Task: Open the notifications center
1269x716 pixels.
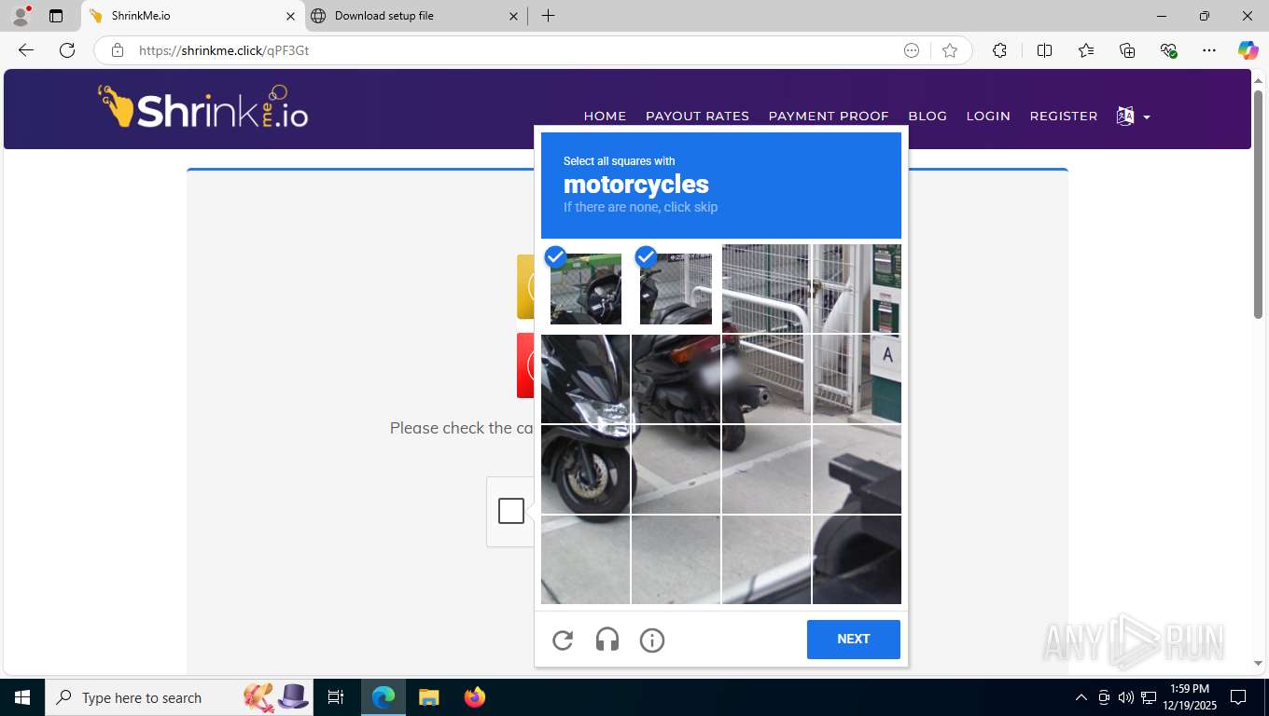Action: 1238,697
